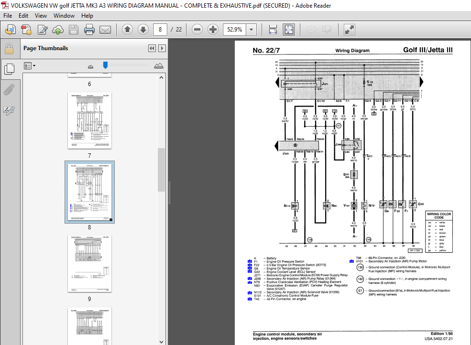Open the Edit menu
471x345 pixels.
[x=23, y=16]
